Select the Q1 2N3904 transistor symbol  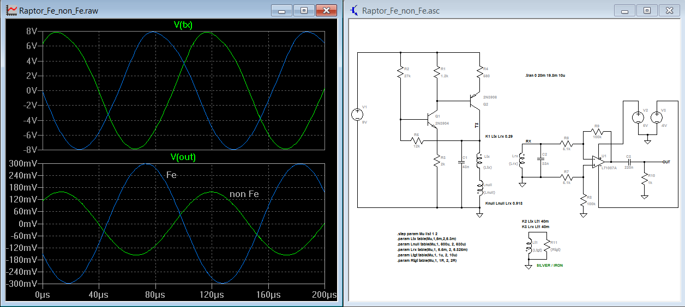click(x=432, y=119)
